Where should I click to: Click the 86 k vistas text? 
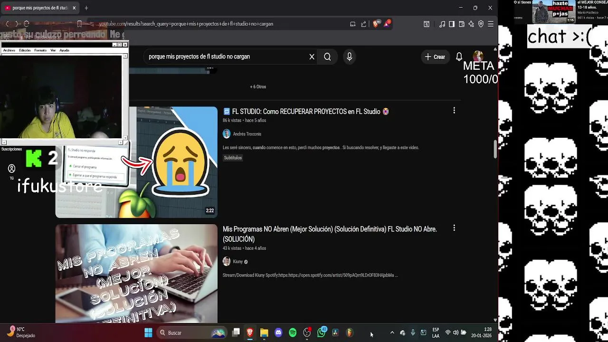click(232, 121)
